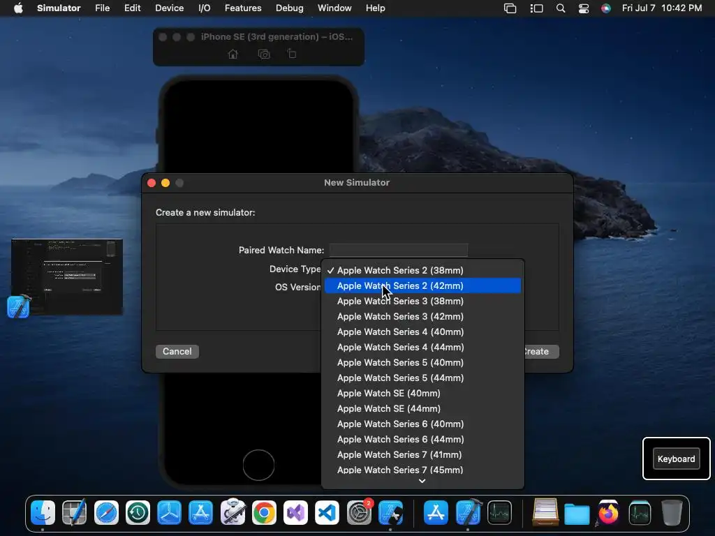Click the Siri icon in the menu bar

pos(605,8)
